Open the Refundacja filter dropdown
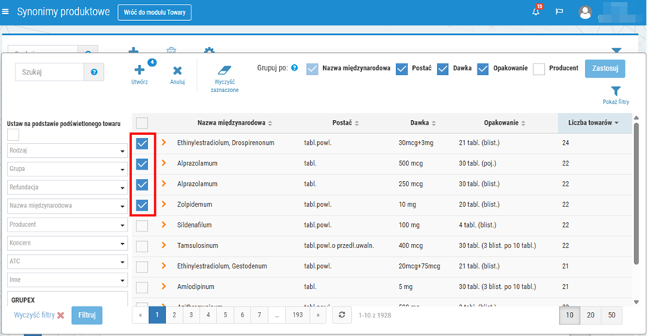 (x=67, y=187)
